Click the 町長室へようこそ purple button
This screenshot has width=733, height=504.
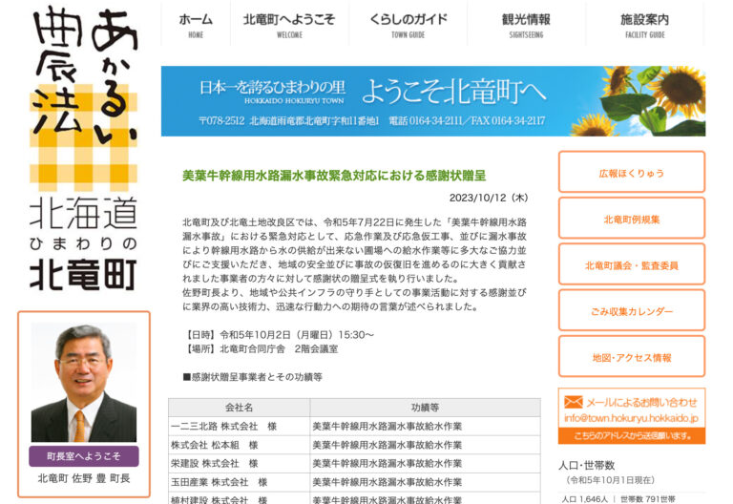pyautogui.click(x=83, y=456)
